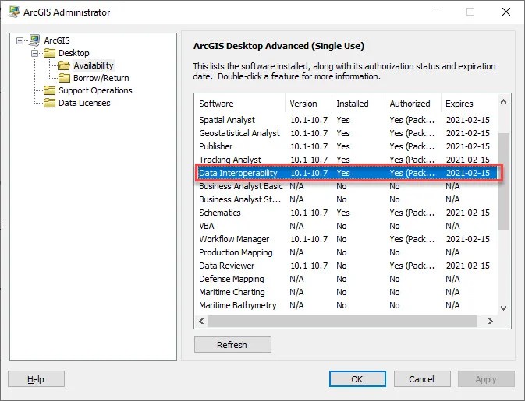
Task: Close the ArcGIS Administrator window
Action: coord(506,12)
